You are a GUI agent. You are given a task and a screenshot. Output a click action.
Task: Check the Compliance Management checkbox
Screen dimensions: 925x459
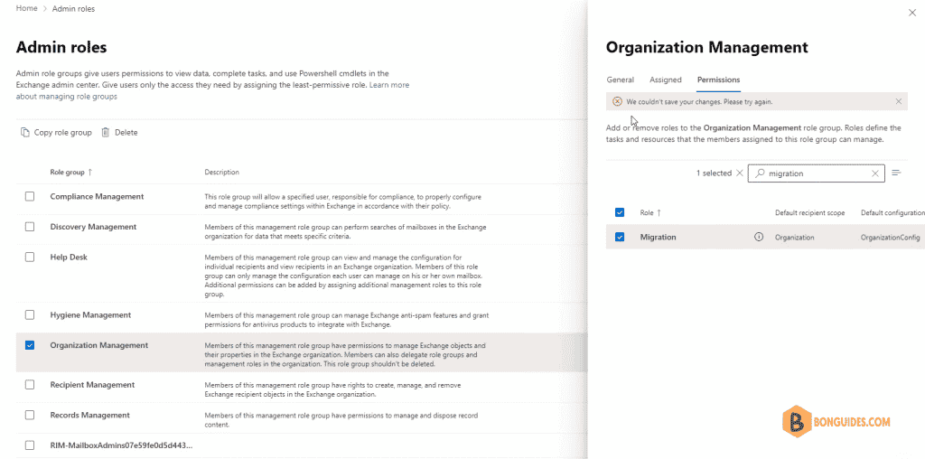(30, 196)
